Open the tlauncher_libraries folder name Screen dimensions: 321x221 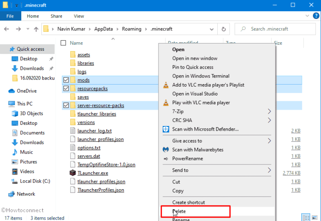click(x=97, y=114)
